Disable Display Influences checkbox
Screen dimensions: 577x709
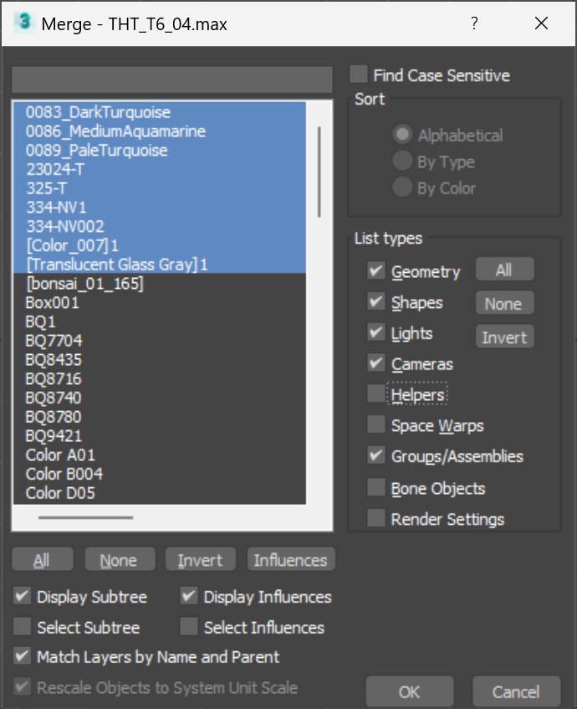click(x=190, y=597)
